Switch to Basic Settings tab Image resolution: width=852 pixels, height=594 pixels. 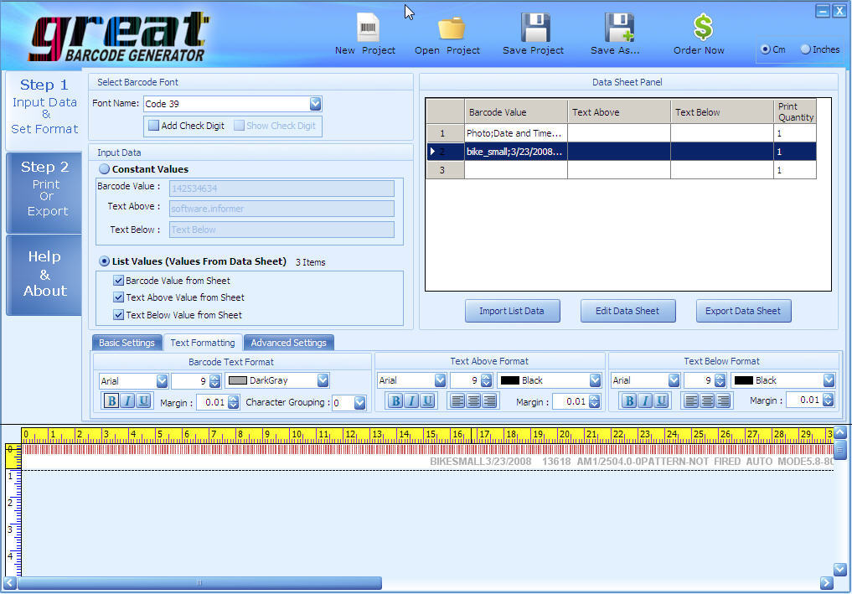point(127,343)
